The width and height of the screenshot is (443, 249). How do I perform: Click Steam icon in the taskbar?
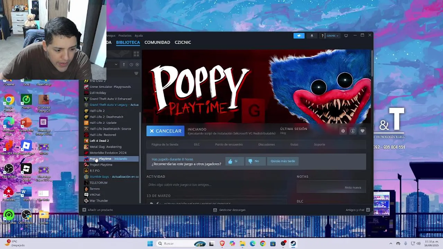click(x=293, y=243)
